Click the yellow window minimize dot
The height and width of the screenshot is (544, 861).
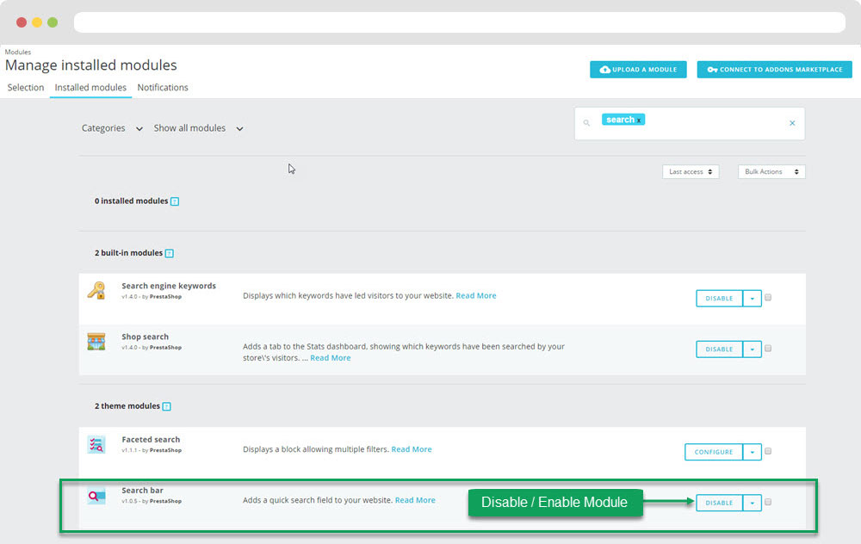37,22
